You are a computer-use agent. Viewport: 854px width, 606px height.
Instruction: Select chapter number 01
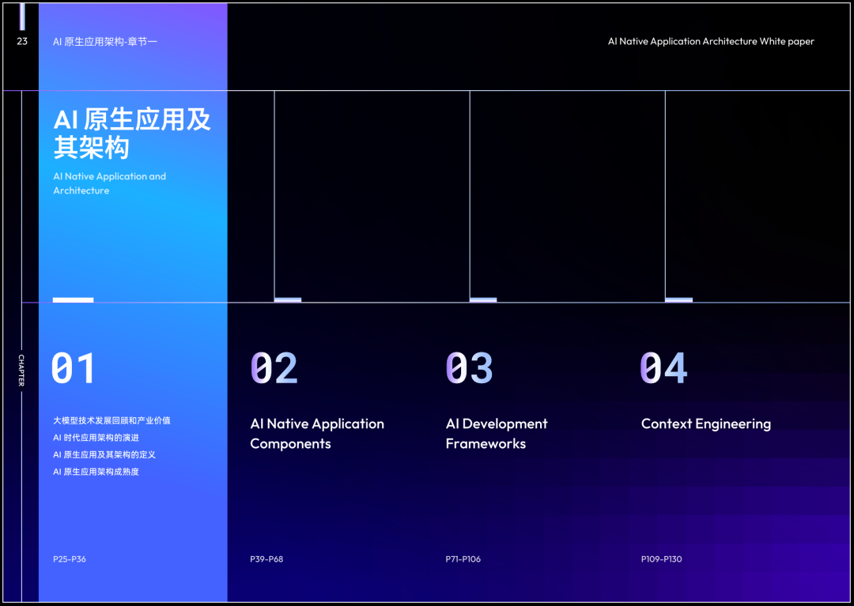(73, 368)
